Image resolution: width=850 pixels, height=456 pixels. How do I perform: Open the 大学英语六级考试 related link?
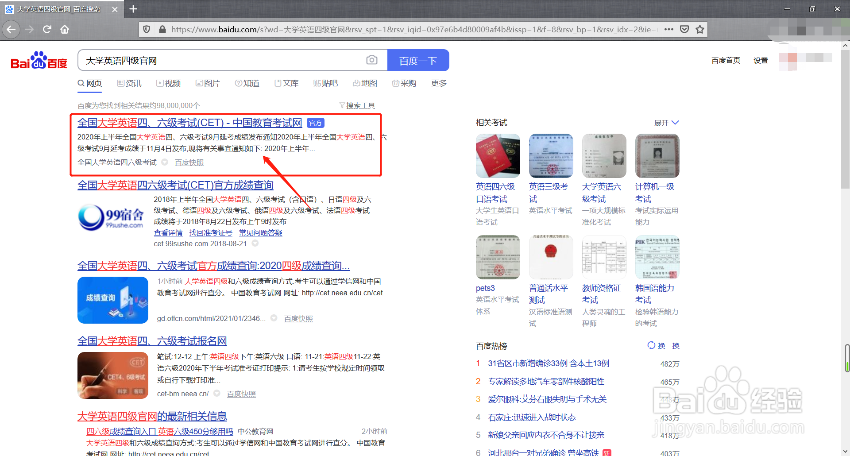(x=602, y=193)
